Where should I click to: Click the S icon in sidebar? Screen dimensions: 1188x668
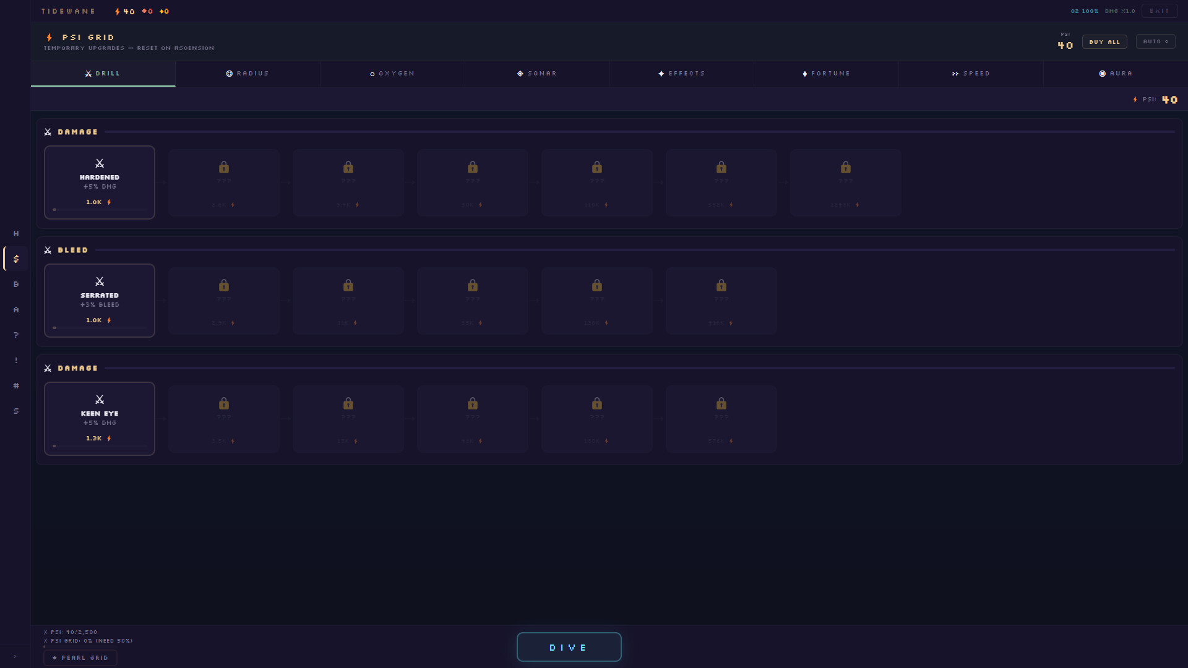(x=16, y=411)
